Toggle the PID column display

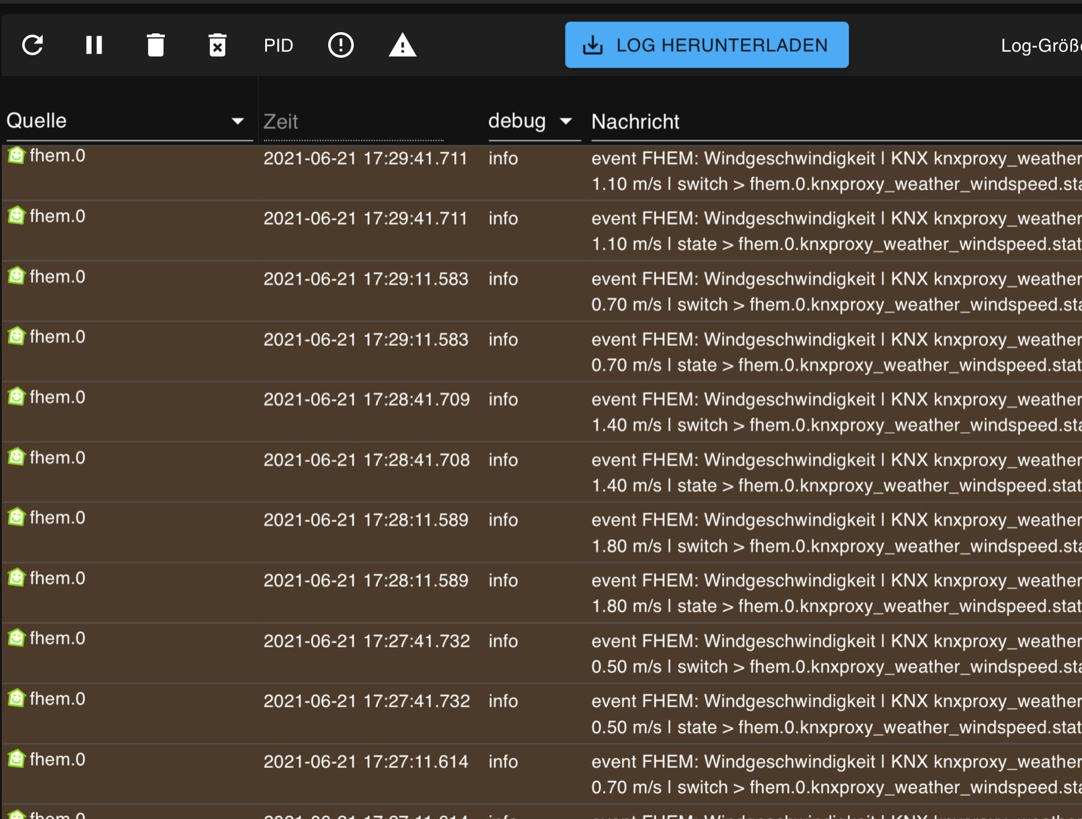[278, 46]
